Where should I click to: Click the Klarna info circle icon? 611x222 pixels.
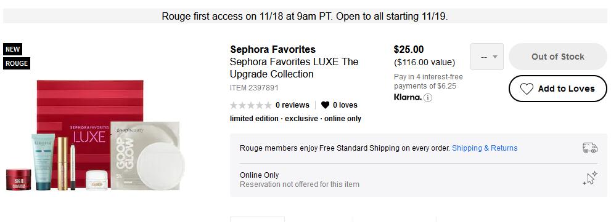pos(428,98)
